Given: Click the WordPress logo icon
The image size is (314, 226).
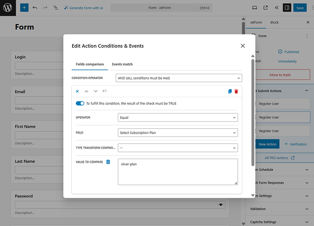Looking at the screenshot, I should pos(8,8).
